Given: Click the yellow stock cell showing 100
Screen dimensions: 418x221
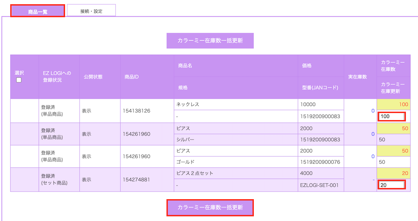Looking at the screenshot, I should pos(393,105).
